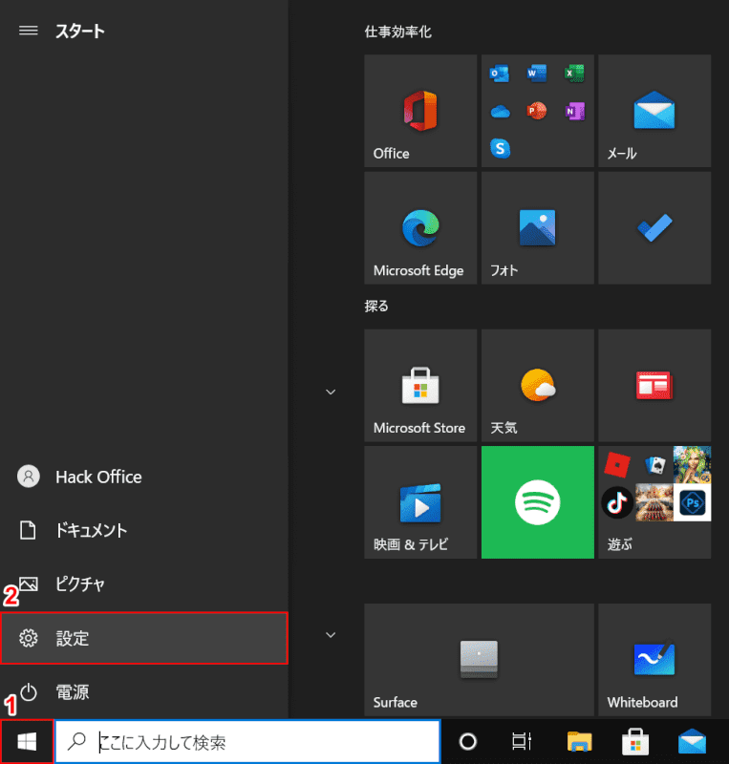This screenshot has height=764, width=729.
Task: Select the 仕事効率化 group heading
Action: [x=397, y=32]
